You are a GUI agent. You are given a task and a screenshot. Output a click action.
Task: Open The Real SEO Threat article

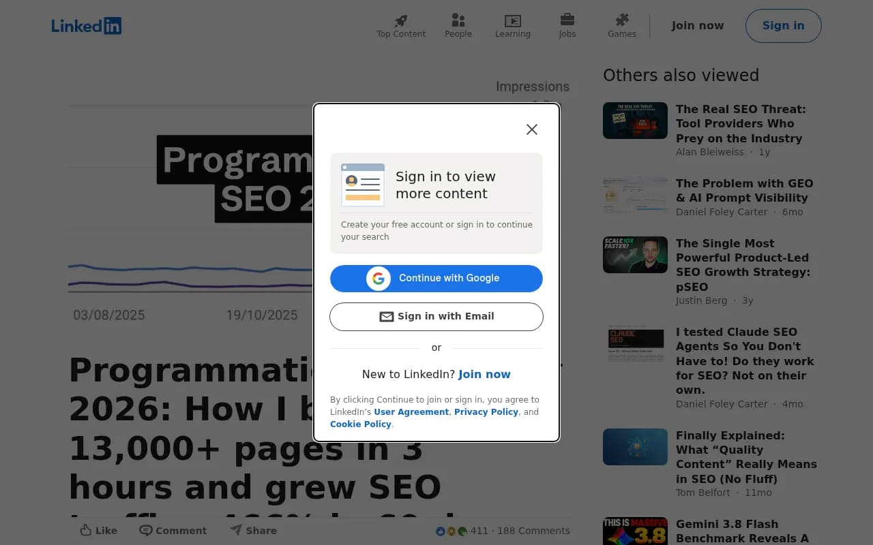point(741,123)
